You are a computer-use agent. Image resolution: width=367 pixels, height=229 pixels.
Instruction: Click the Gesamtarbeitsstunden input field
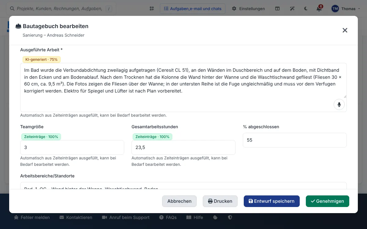tap(183, 147)
